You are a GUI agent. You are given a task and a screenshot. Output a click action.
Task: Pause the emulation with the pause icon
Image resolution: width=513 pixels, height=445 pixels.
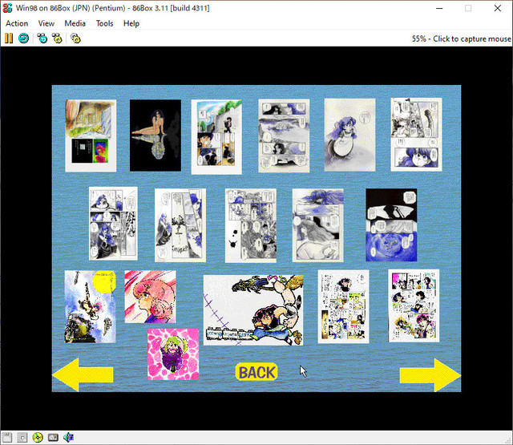(x=9, y=38)
